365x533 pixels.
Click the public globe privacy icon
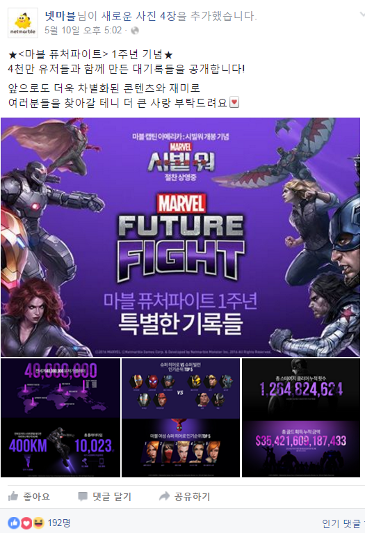click(x=135, y=31)
